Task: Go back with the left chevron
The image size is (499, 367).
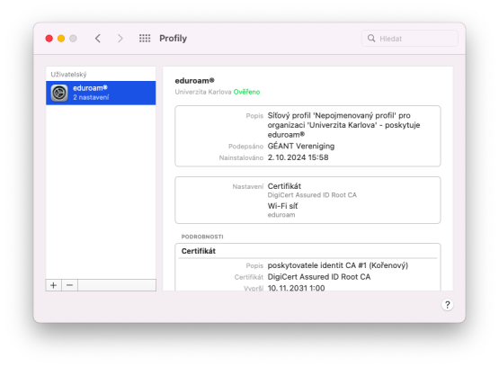Action: coord(98,39)
